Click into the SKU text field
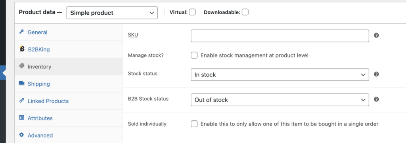The width and height of the screenshot is (406, 143). coord(280,36)
